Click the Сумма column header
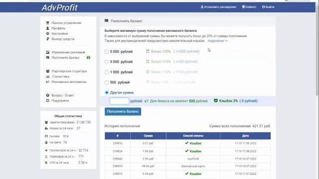Image resolution: width=319 pixels, height=179 pixels. [148, 136]
